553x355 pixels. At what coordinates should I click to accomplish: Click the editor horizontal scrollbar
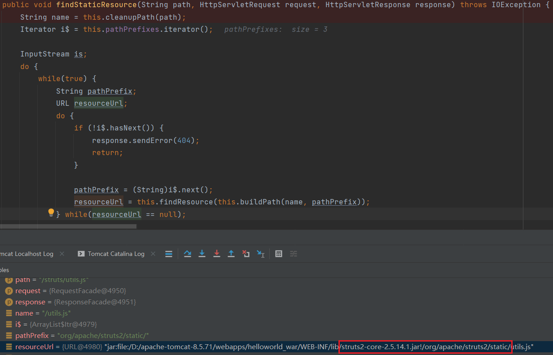coord(67,226)
